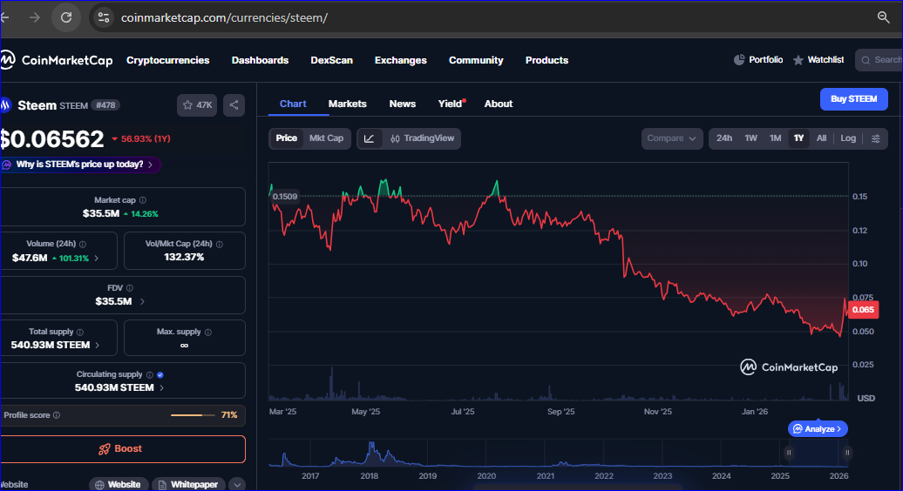Open site information icon in address bar
Viewport: 903px width, 491px height.
click(104, 17)
